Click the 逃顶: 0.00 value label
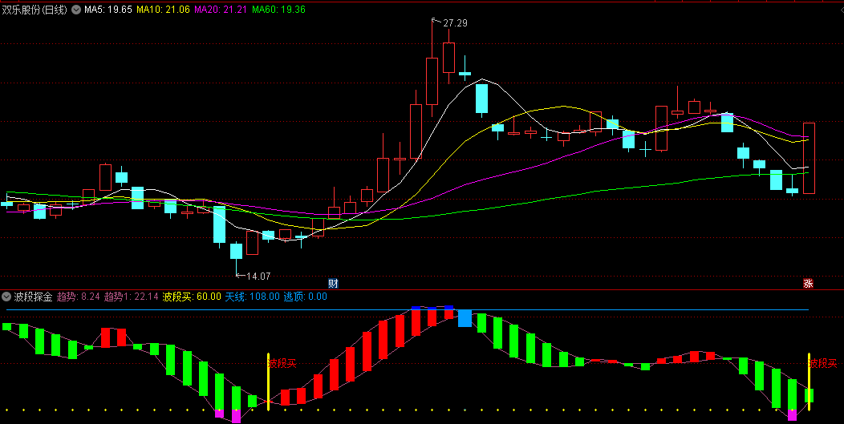 [x=305, y=297]
